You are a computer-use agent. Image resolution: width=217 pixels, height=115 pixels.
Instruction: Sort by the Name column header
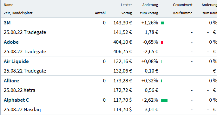tap(9, 5)
